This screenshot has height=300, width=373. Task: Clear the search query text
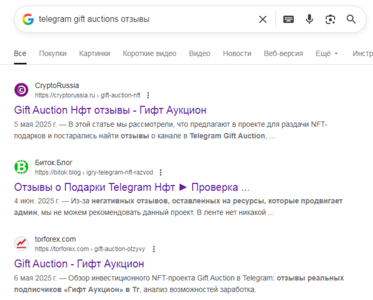pos(262,19)
